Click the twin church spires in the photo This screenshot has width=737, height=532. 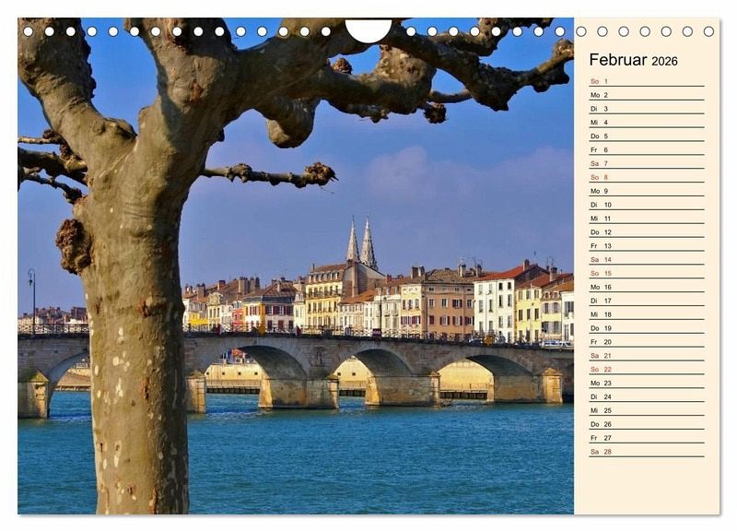[360, 243]
